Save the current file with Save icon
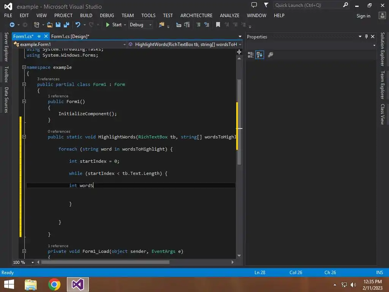The image size is (389, 292). pos(58,25)
